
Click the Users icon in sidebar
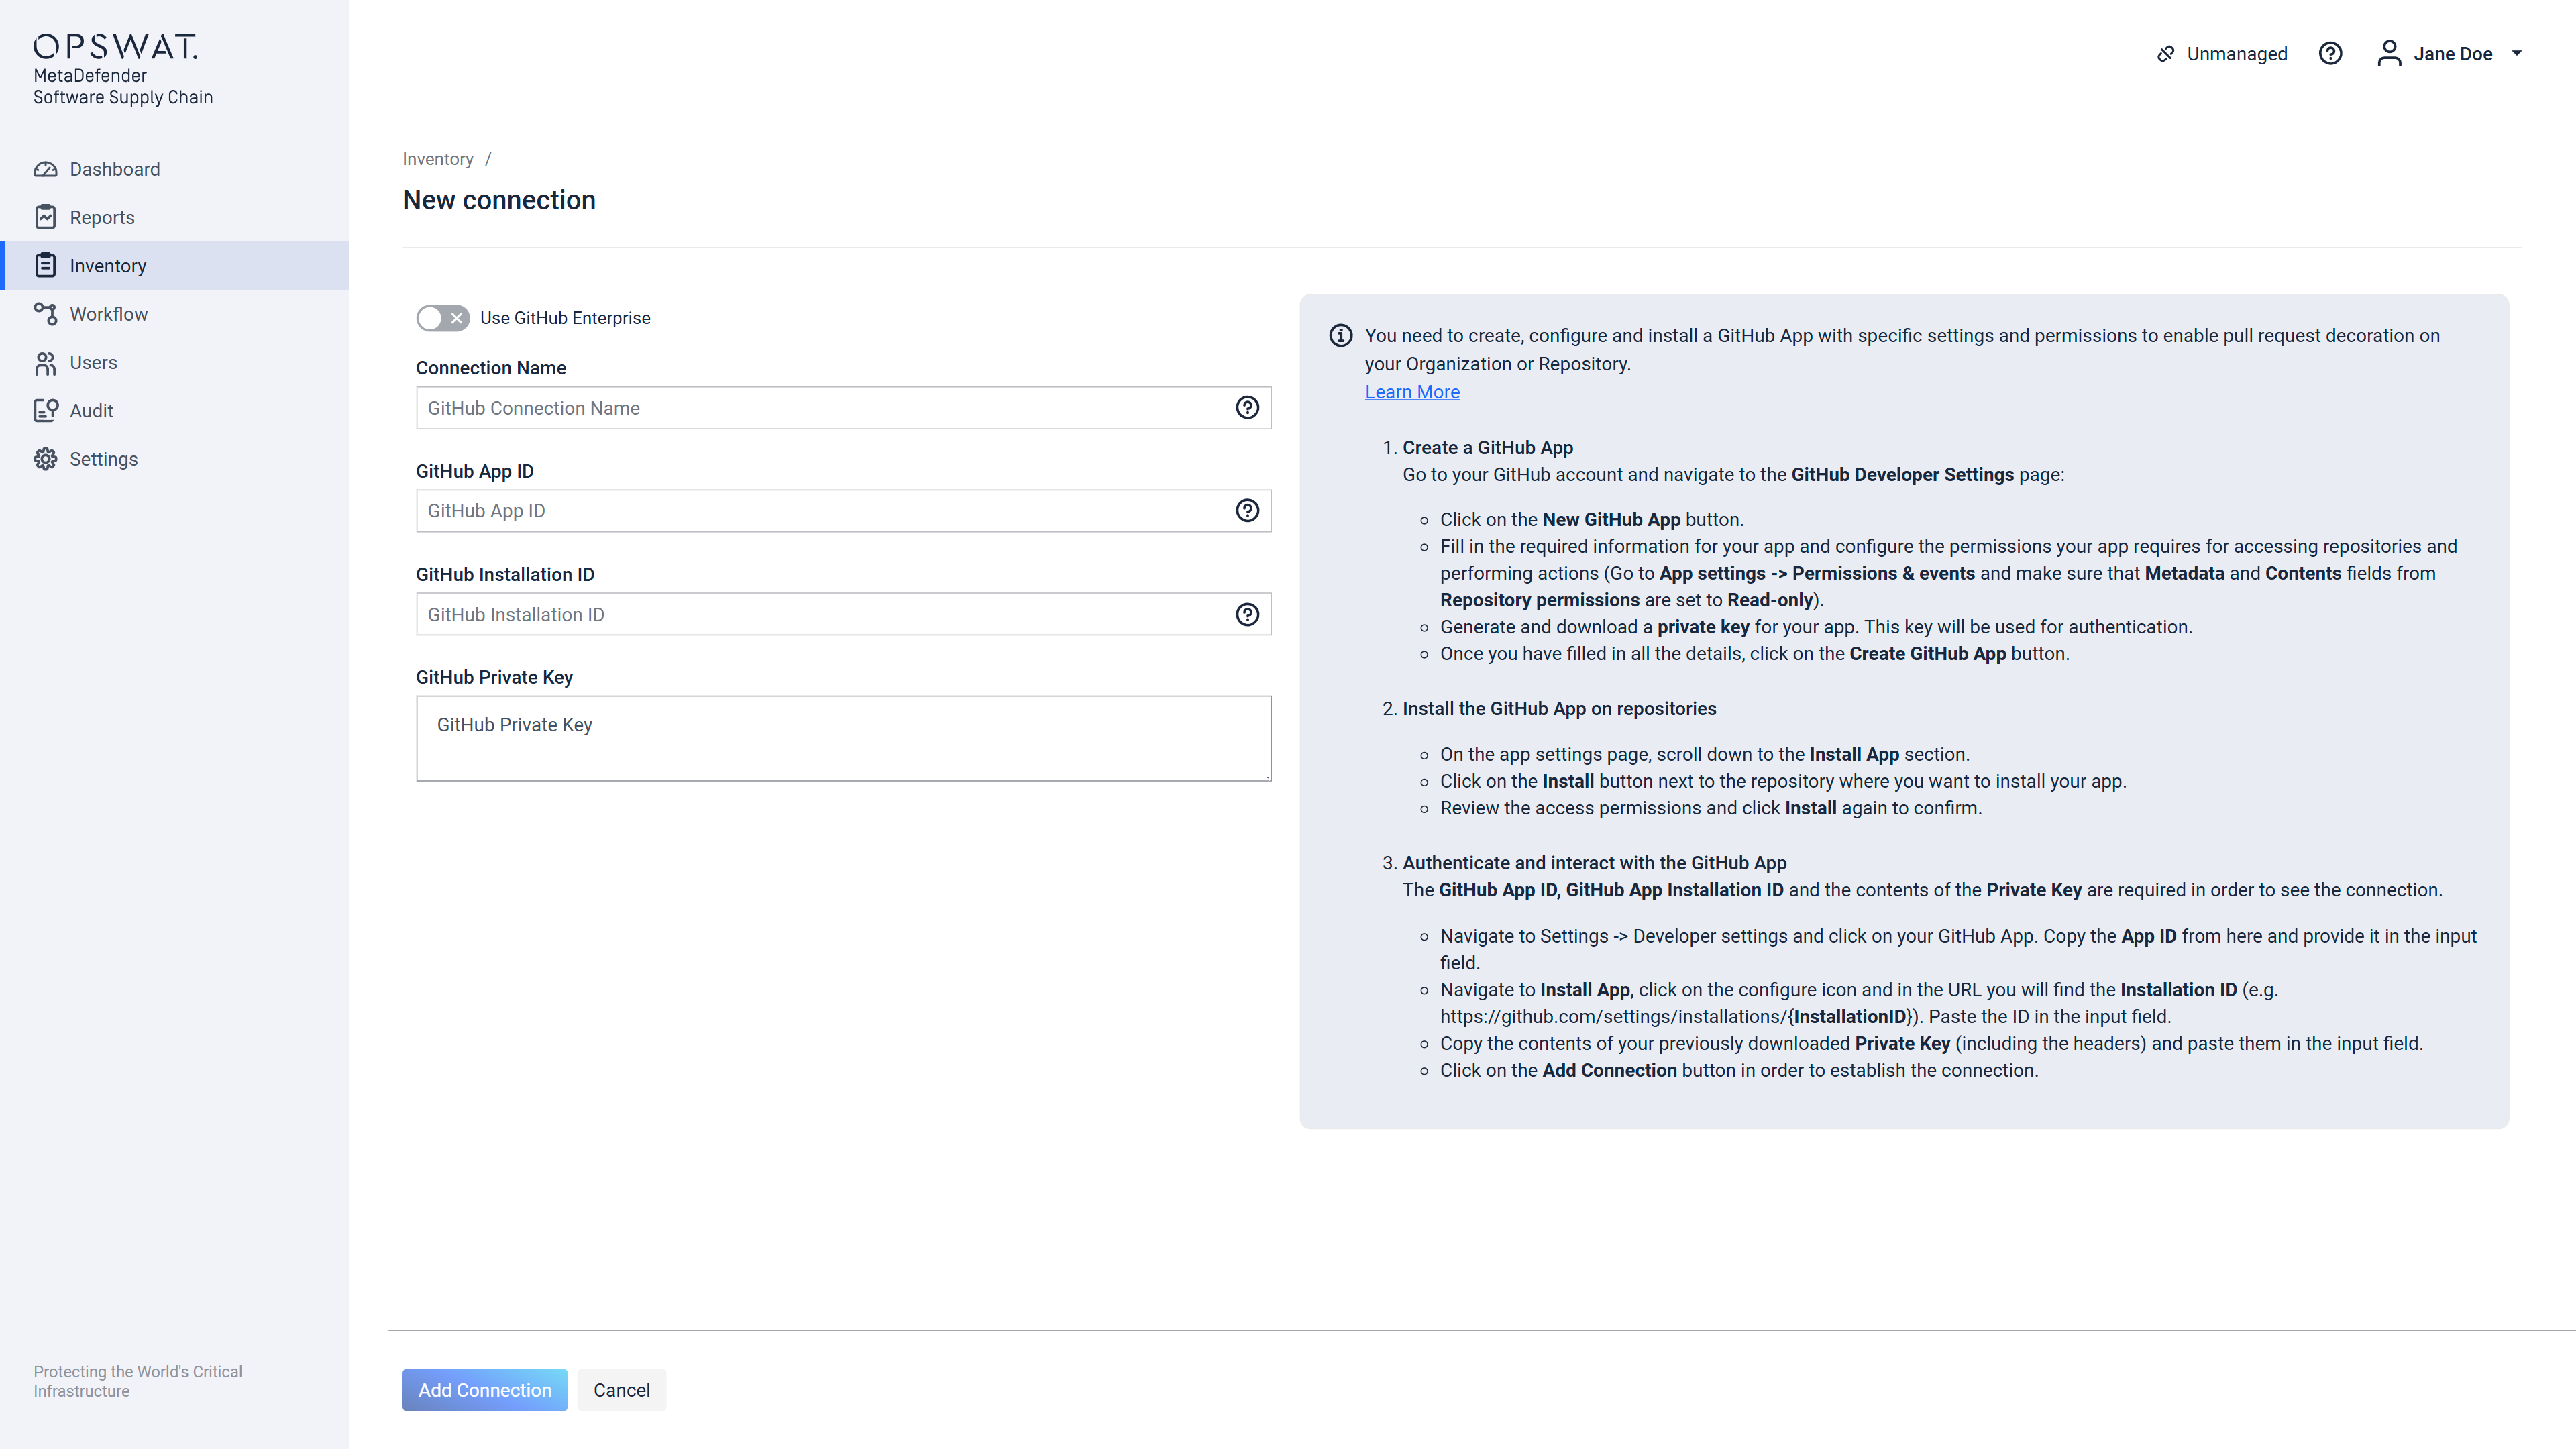tap(45, 363)
